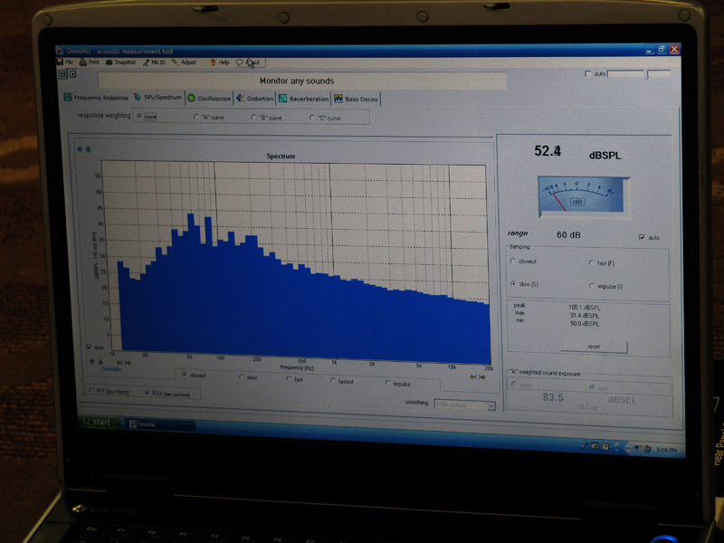Viewport: 724px width, 543px height.
Task: Toggle the graph's auto scale checkbox
Action: pos(89,347)
